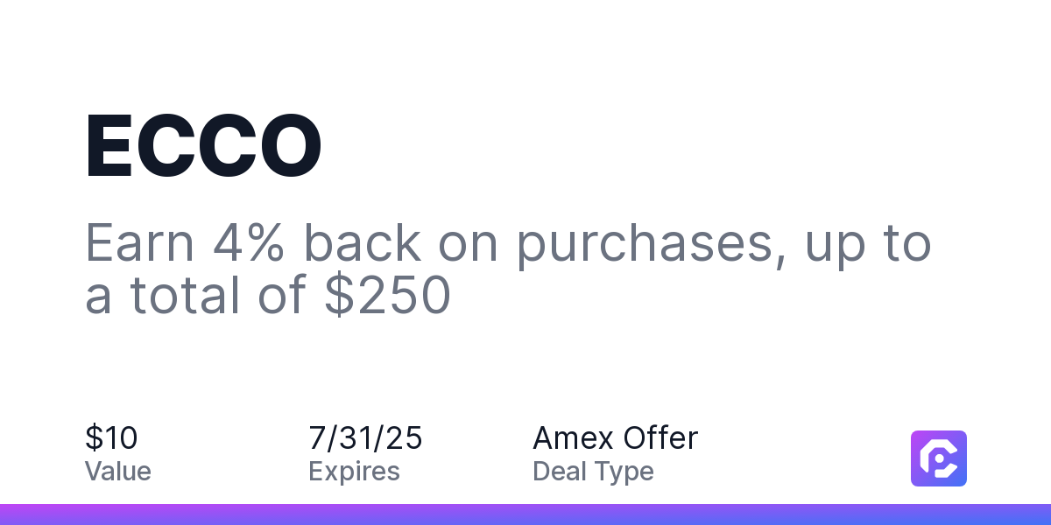Click the ECCO merchant title
This screenshot has height=525, width=1051.
click(204, 147)
